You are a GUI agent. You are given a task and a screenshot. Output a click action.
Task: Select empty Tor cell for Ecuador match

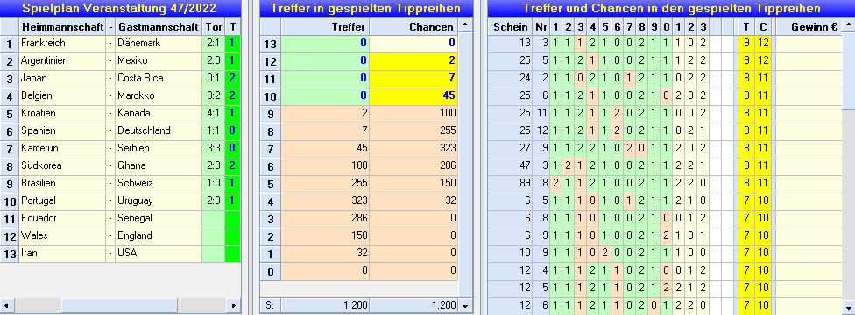213,218
